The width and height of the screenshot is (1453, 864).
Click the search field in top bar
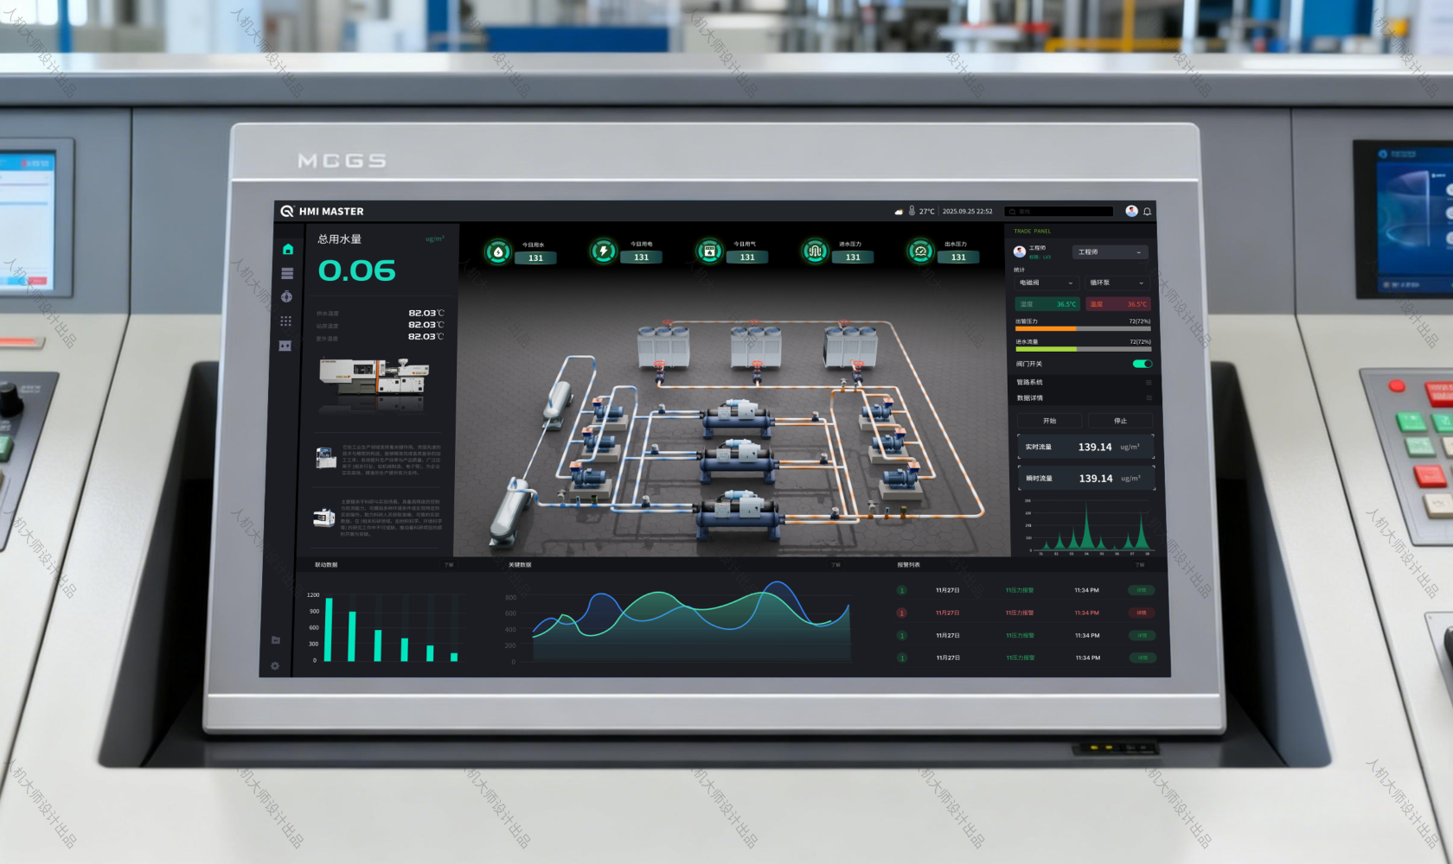pos(1059,212)
